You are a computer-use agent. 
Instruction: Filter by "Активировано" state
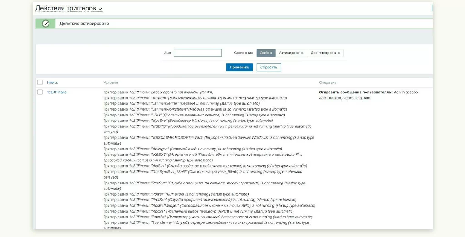tap(291, 53)
